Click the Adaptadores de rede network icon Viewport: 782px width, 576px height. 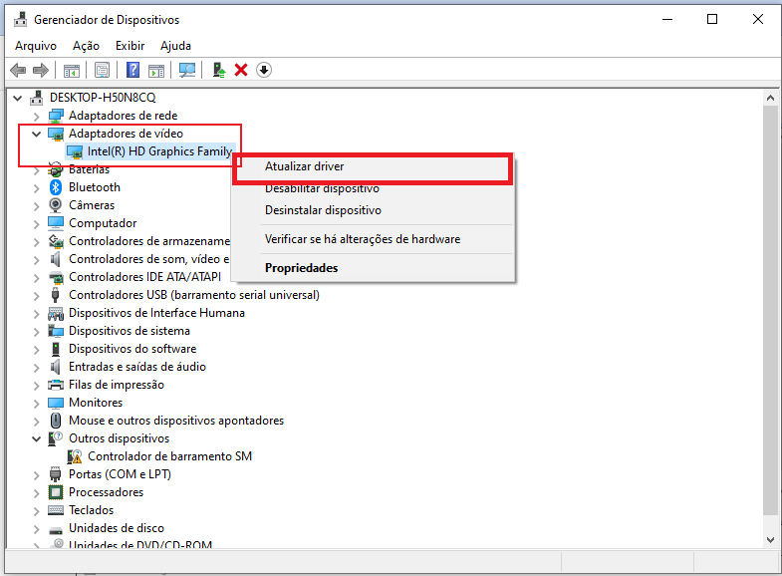[x=56, y=116]
